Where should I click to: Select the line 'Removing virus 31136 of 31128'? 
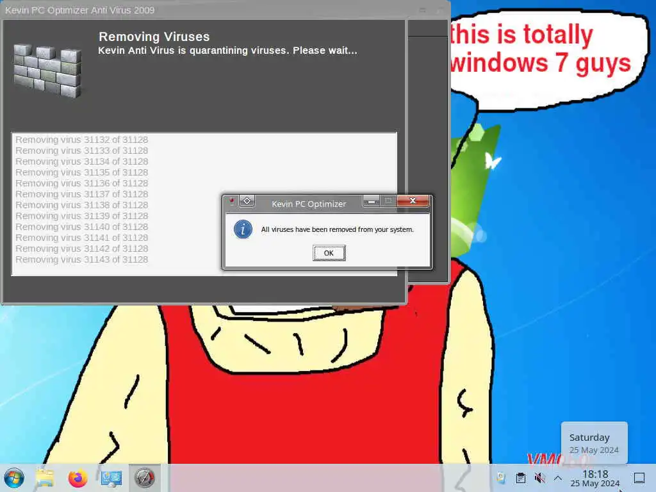tap(81, 183)
